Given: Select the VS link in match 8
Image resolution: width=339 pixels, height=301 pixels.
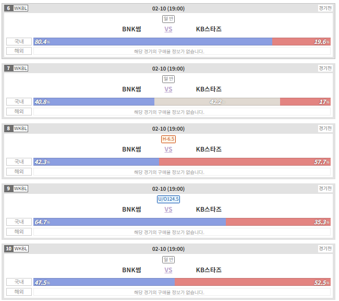Looking at the screenshot, I should tap(168, 149).
